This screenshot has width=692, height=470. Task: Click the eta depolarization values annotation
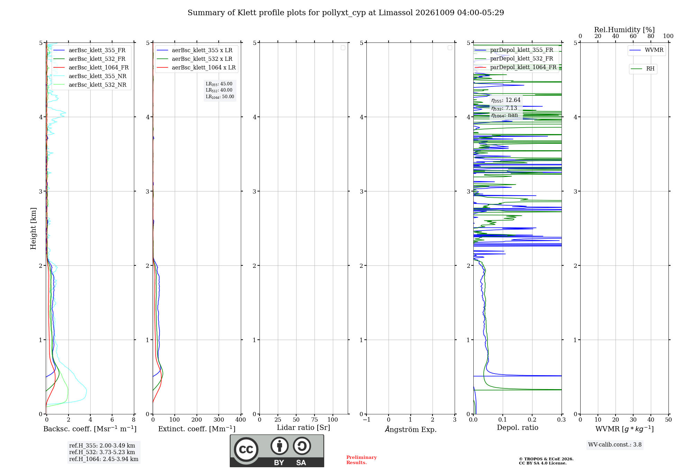(506, 108)
